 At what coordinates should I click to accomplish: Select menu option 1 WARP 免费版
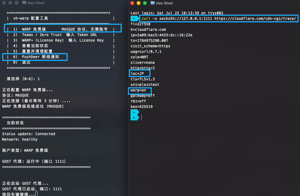60,29
